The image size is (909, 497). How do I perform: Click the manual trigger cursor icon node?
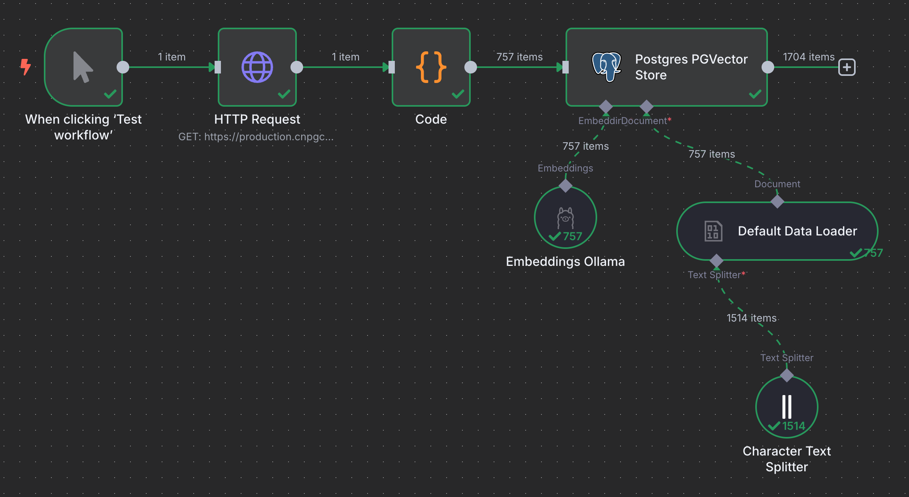(x=83, y=67)
